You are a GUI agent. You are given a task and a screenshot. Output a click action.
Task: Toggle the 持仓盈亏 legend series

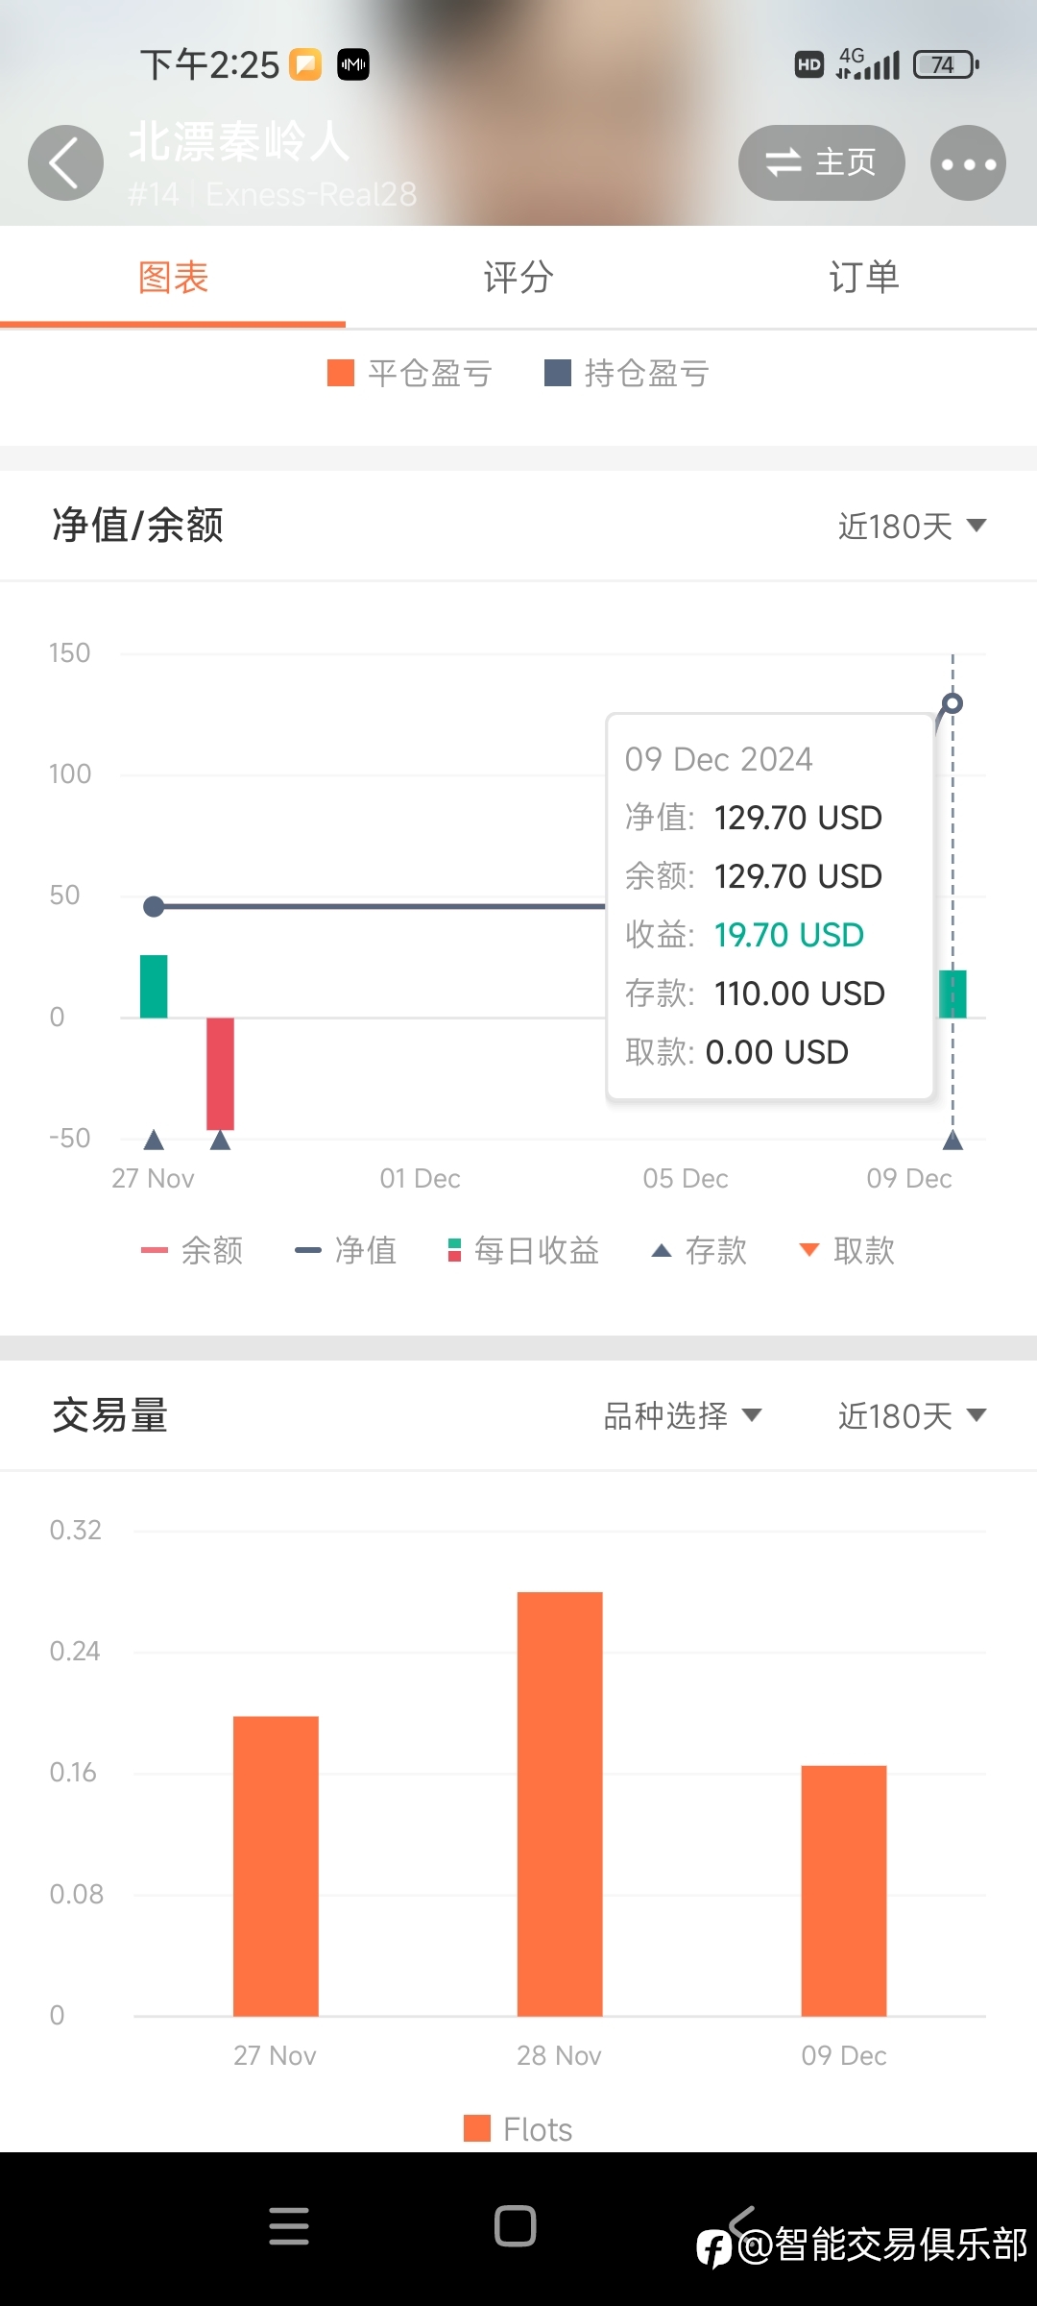[627, 373]
